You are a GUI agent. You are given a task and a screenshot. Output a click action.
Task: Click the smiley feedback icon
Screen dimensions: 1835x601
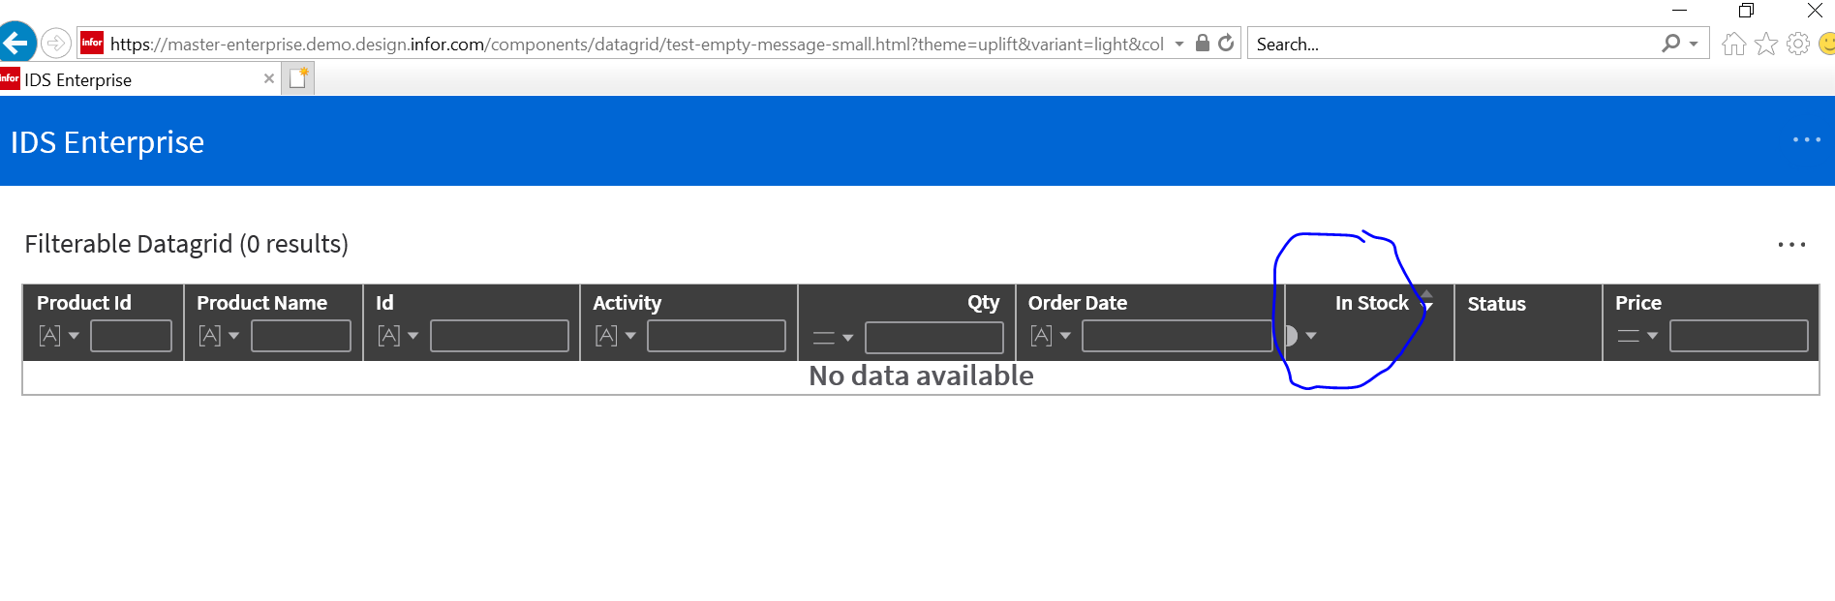click(x=1826, y=44)
